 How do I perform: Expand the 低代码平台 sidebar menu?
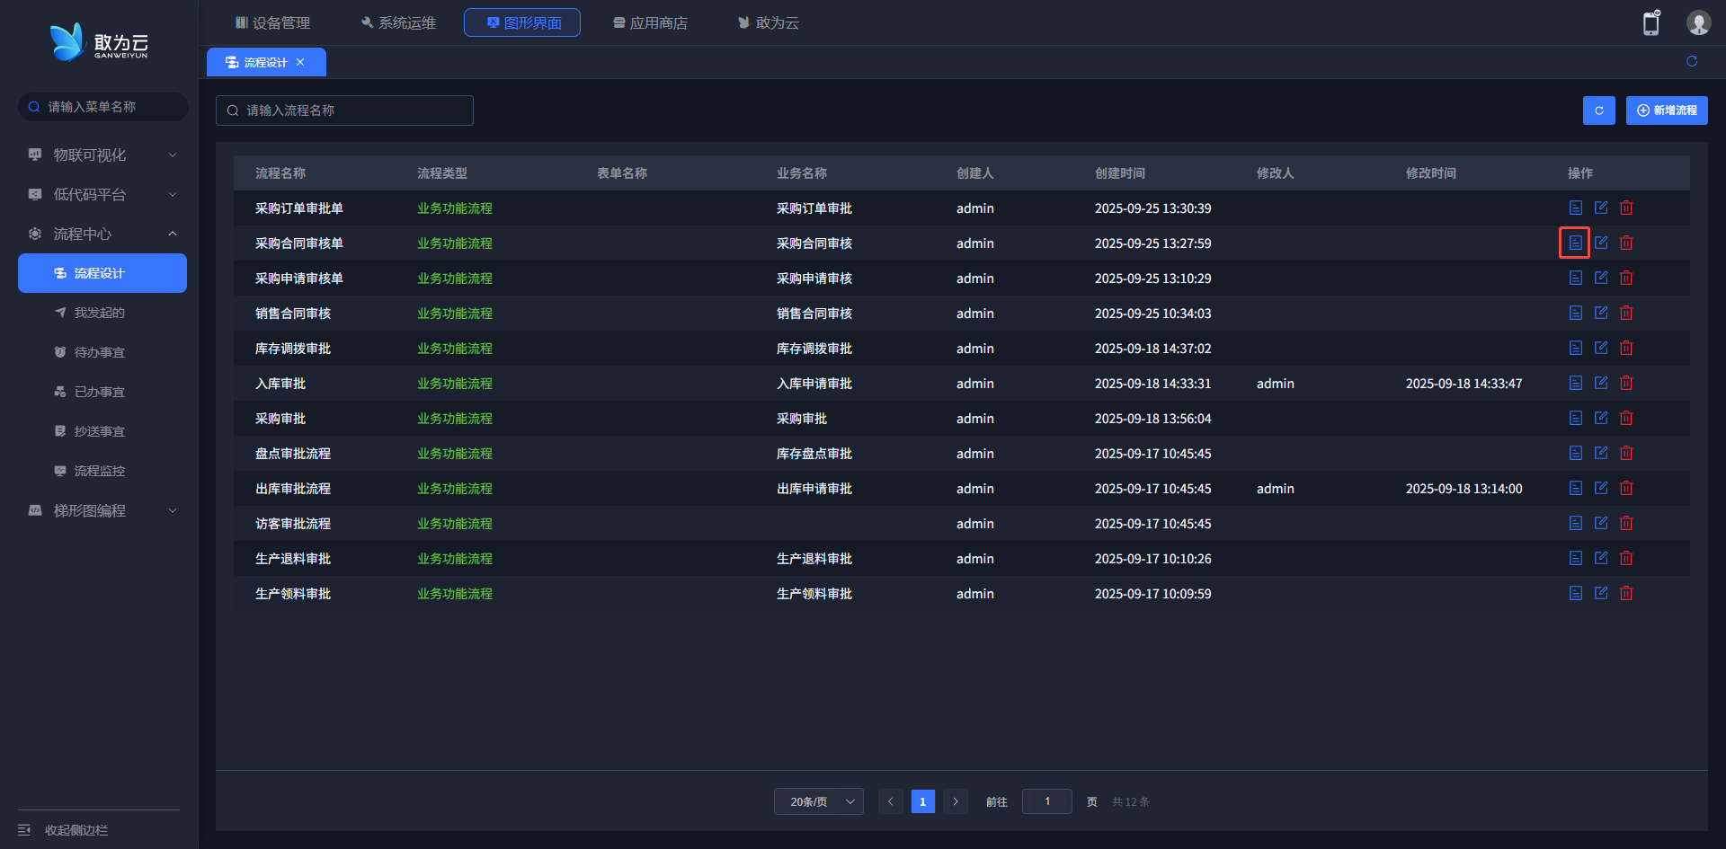tap(102, 194)
